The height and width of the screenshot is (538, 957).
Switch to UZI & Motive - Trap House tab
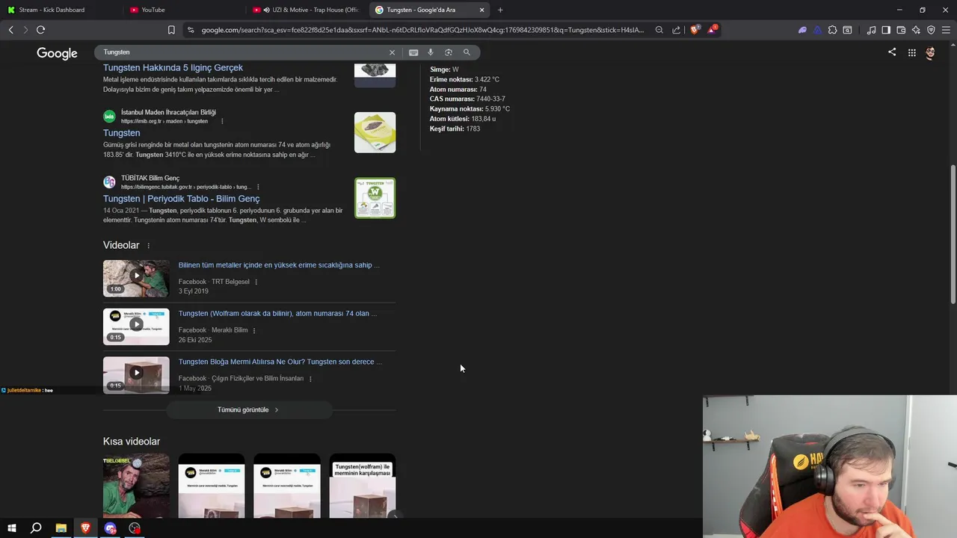[307, 10]
